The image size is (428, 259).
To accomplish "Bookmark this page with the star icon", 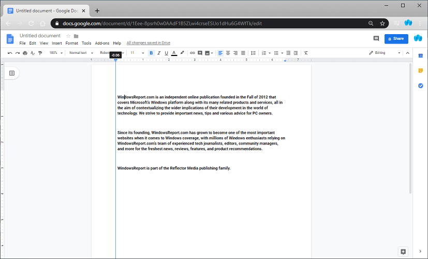I will point(382,23).
